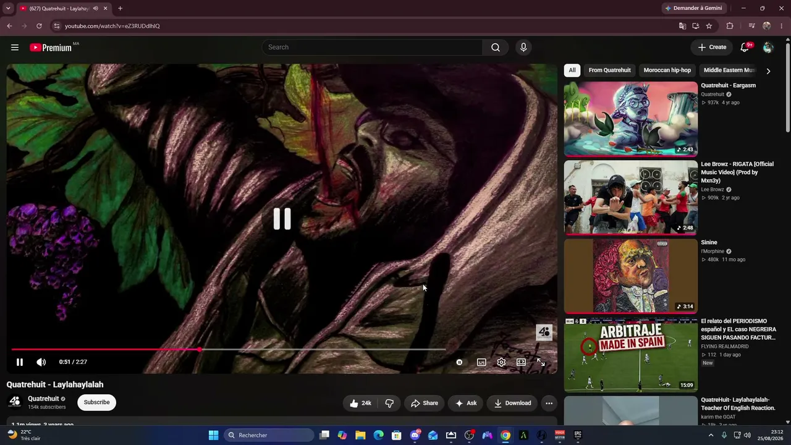Go to YouTube Premium home logo
The image size is (791, 445).
(51, 48)
